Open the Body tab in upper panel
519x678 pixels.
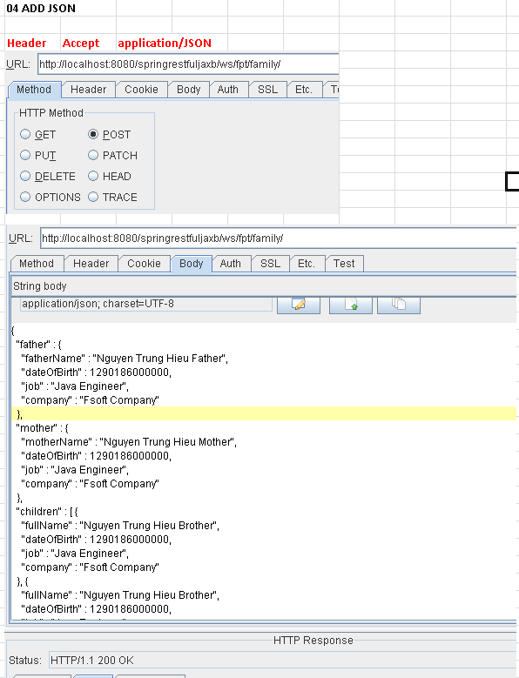click(189, 90)
